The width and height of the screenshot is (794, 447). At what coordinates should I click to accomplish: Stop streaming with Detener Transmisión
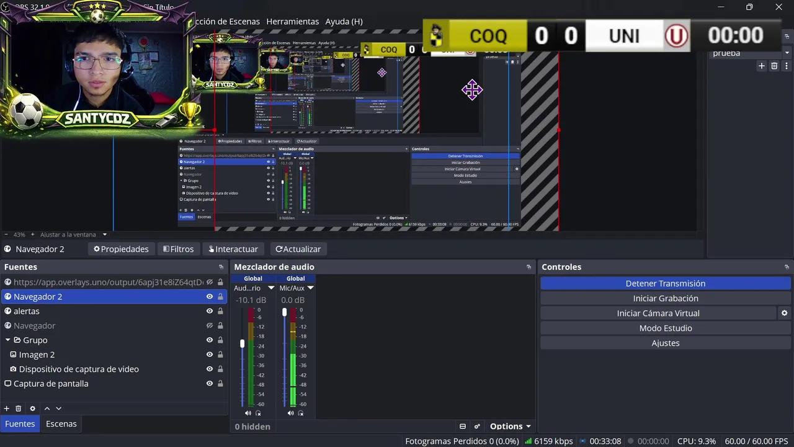coord(666,284)
